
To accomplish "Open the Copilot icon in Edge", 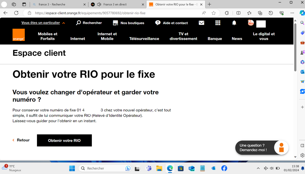I will [302, 13].
